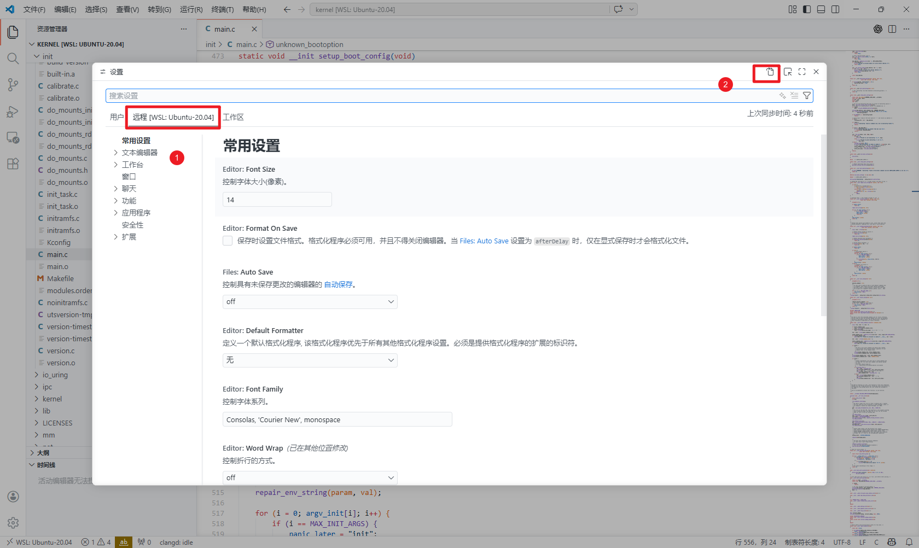Open editor More Actions menu

(906, 29)
